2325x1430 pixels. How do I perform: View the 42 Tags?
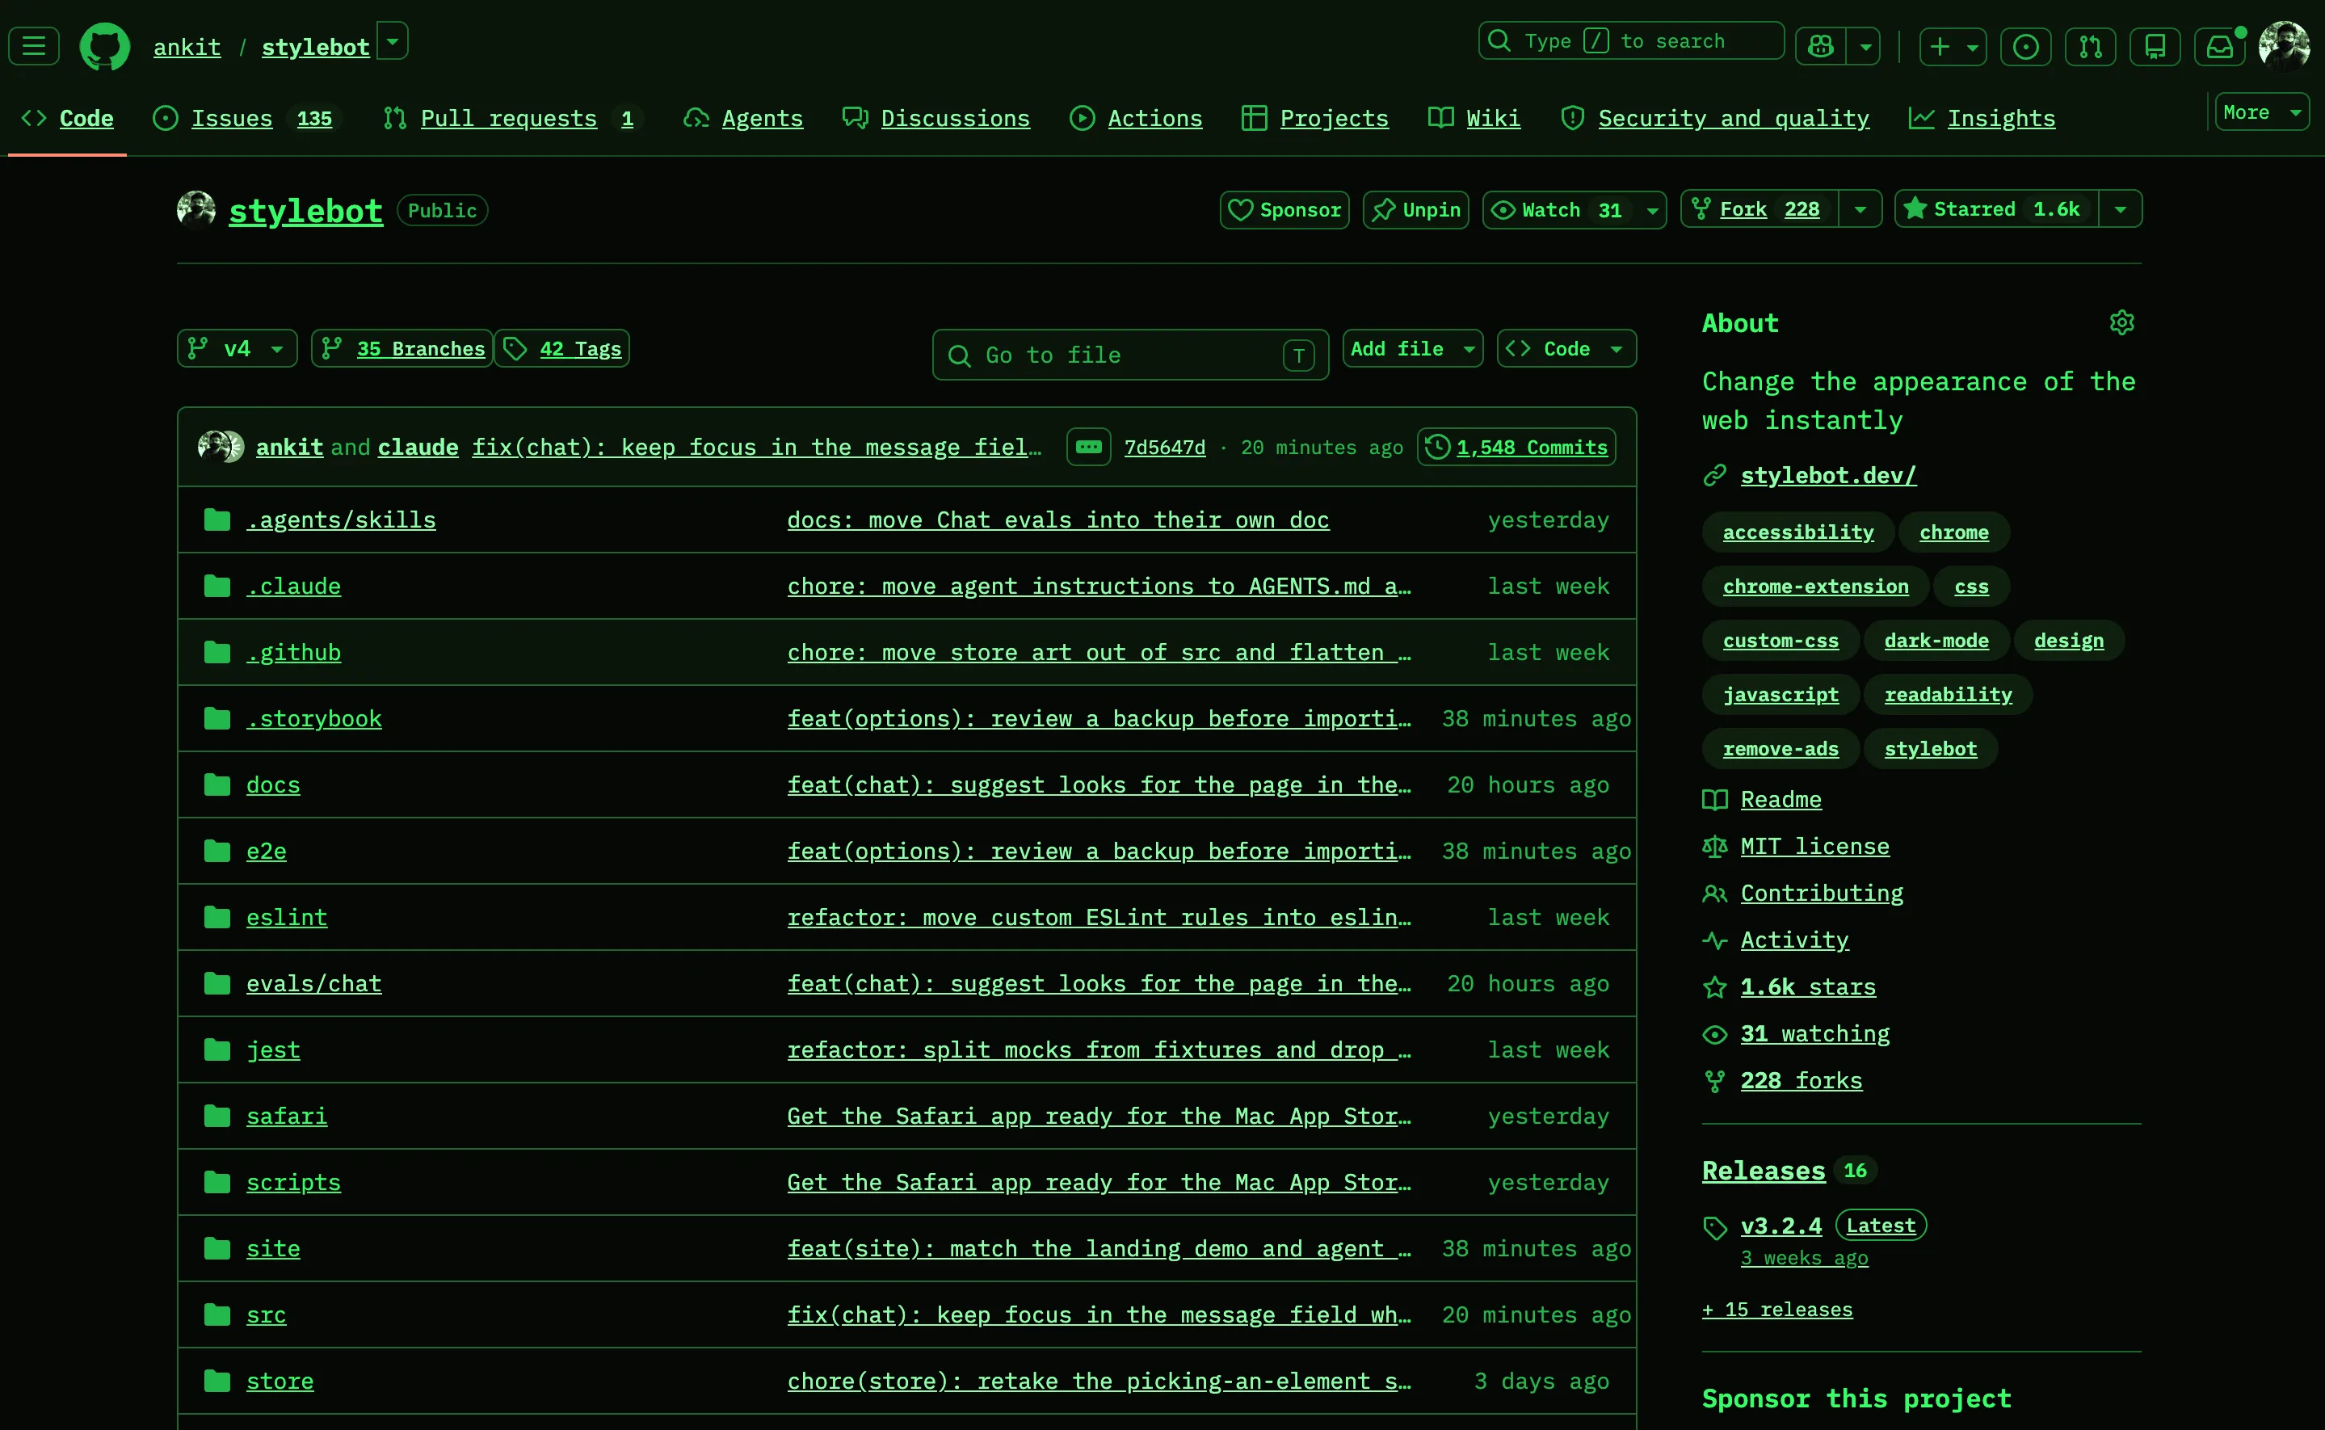click(561, 349)
